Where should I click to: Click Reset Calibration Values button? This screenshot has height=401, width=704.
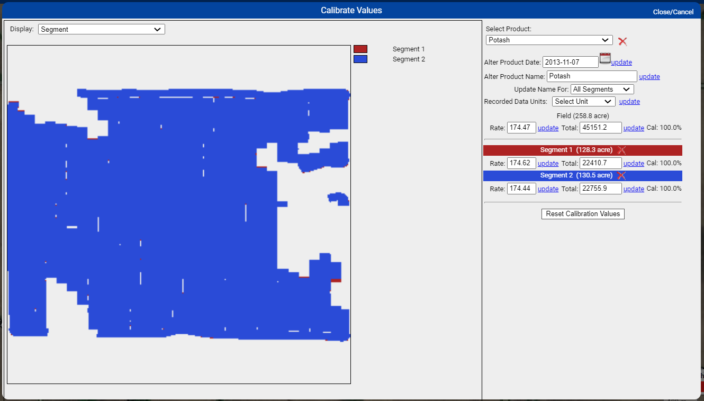click(583, 214)
